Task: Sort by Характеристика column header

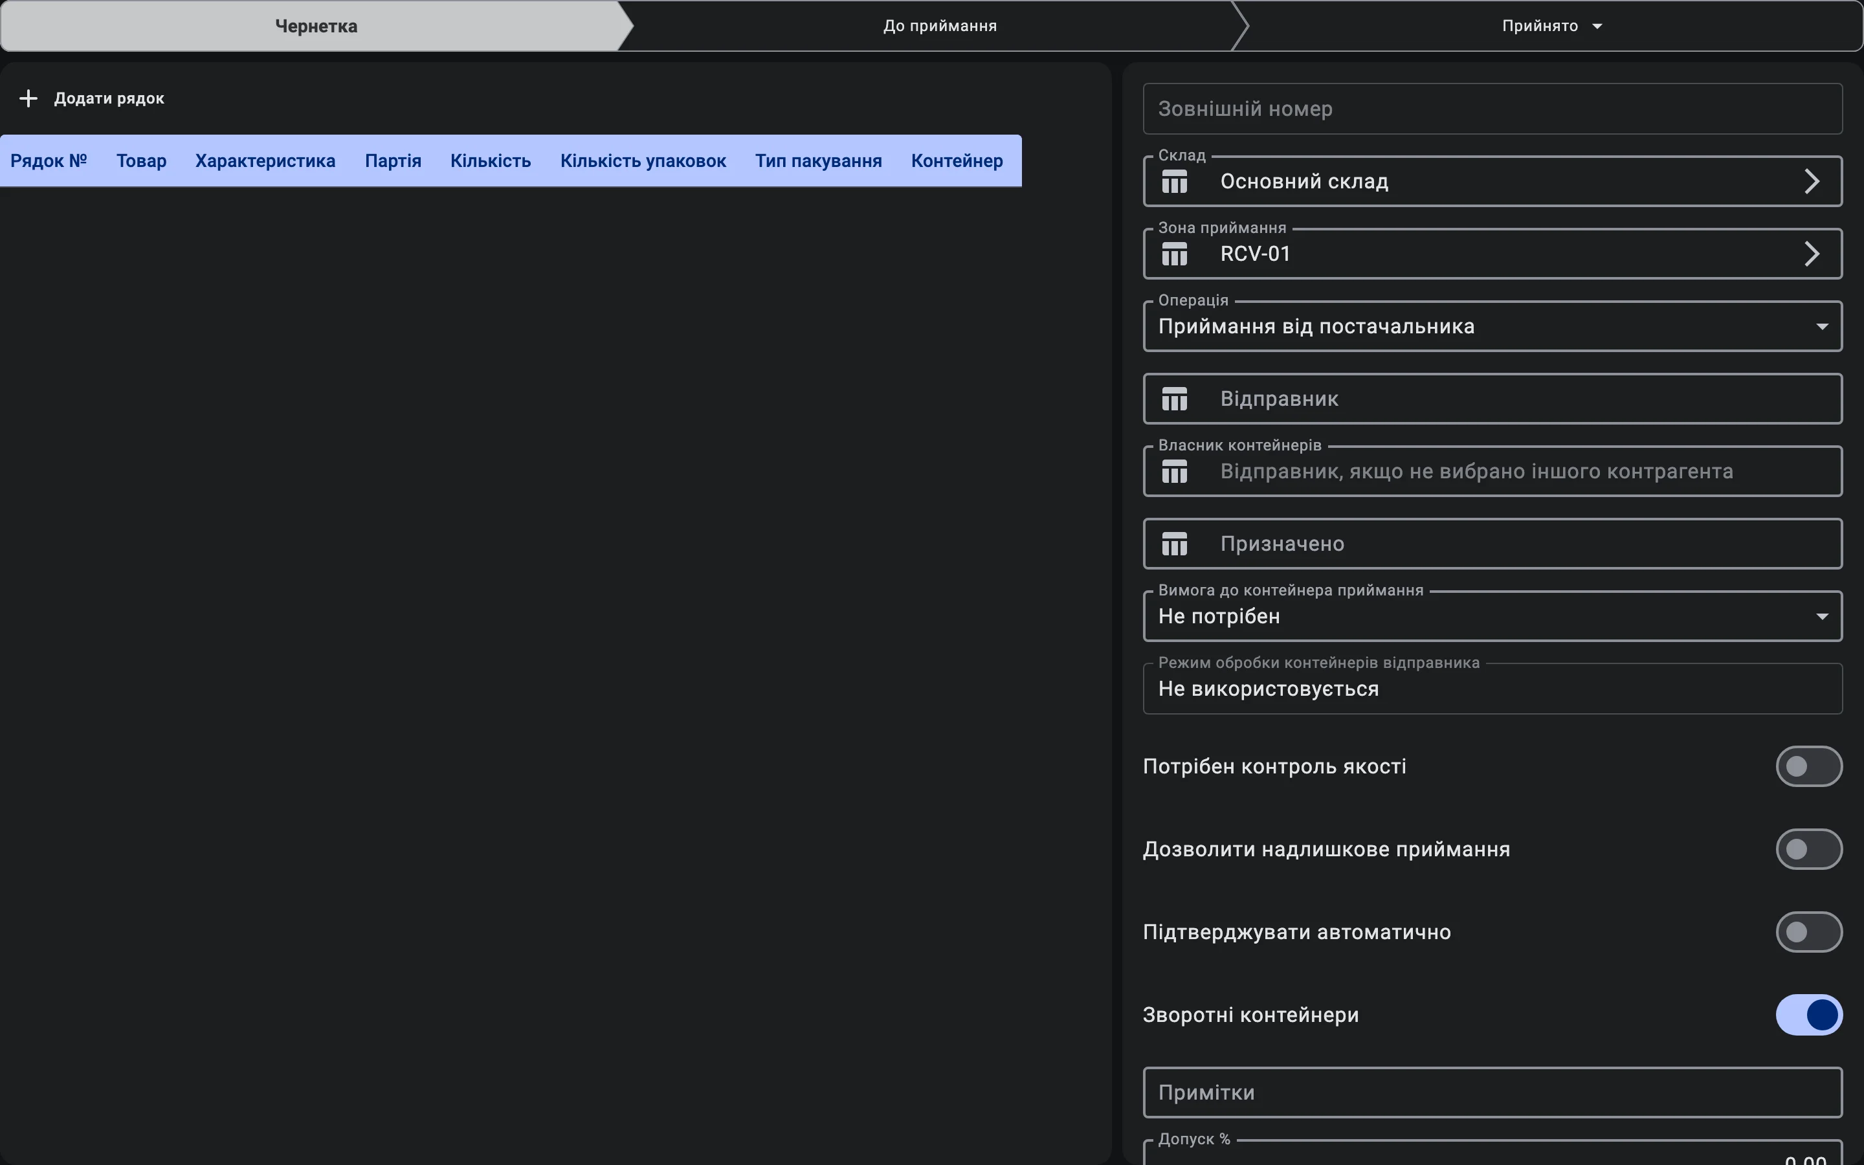Action: click(x=265, y=161)
